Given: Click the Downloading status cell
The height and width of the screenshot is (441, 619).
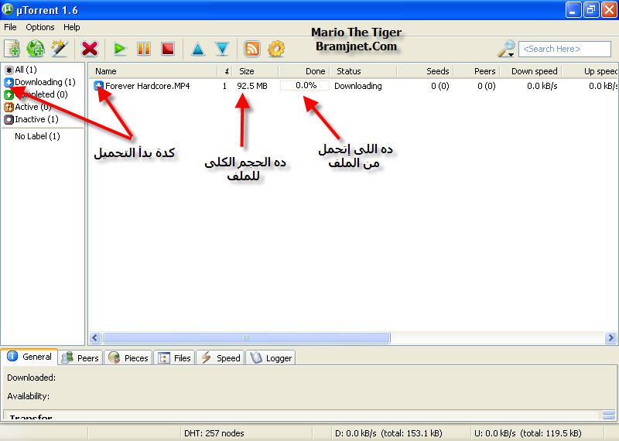Looking at the screenshot, I should tap(357, 86).
